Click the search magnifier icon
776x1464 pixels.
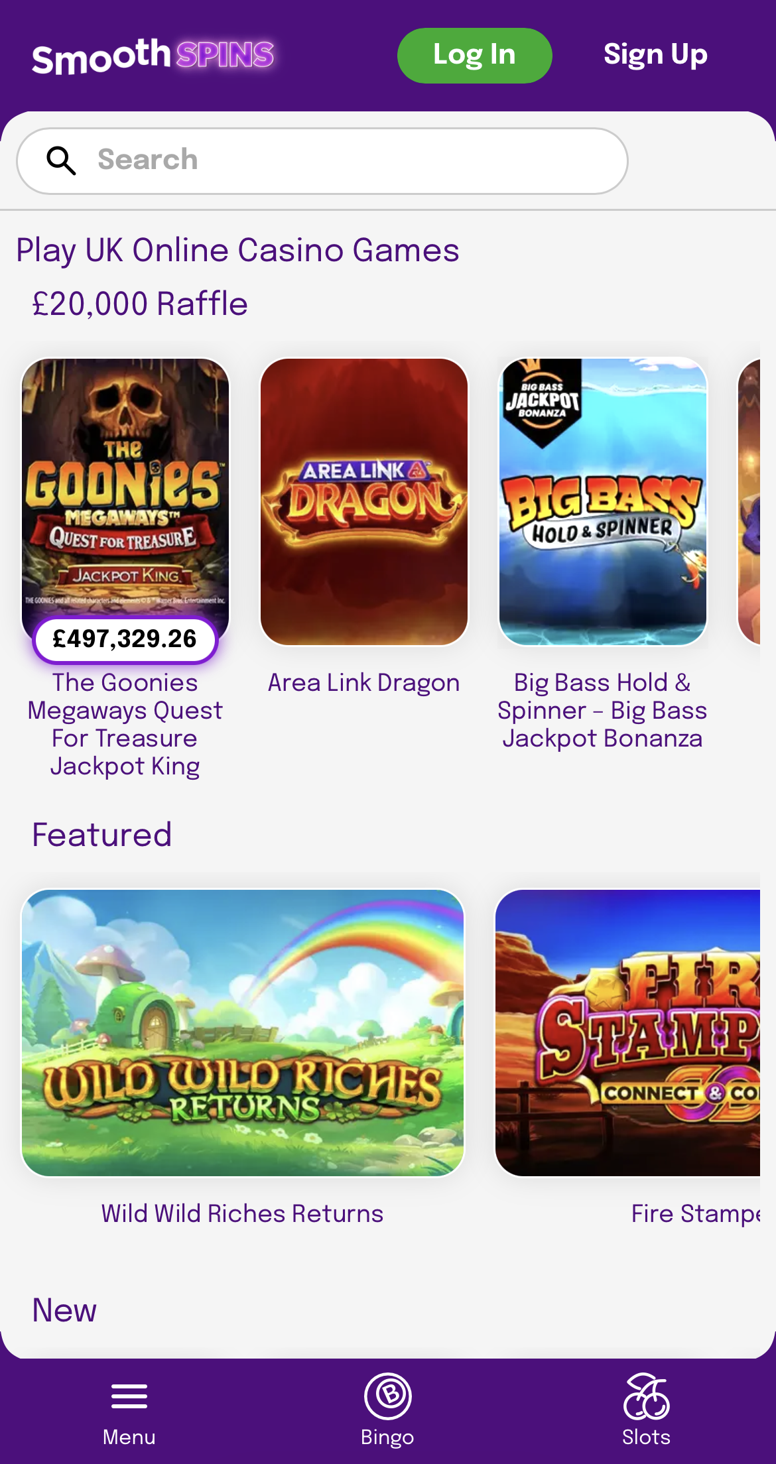point(61,160)
